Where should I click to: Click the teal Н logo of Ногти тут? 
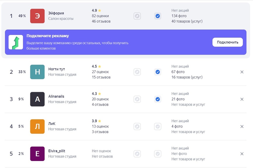point(37,72)
